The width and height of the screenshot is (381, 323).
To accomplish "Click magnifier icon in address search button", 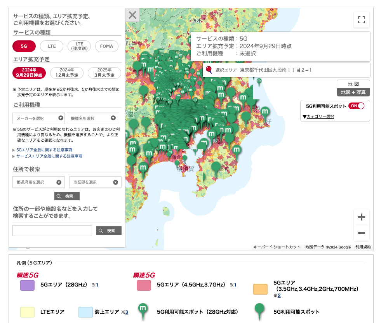I will coord(59,196).
